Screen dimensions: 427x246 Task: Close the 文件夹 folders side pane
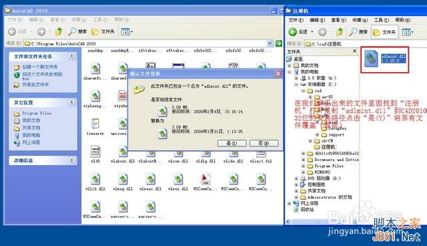tap(354, 51)
